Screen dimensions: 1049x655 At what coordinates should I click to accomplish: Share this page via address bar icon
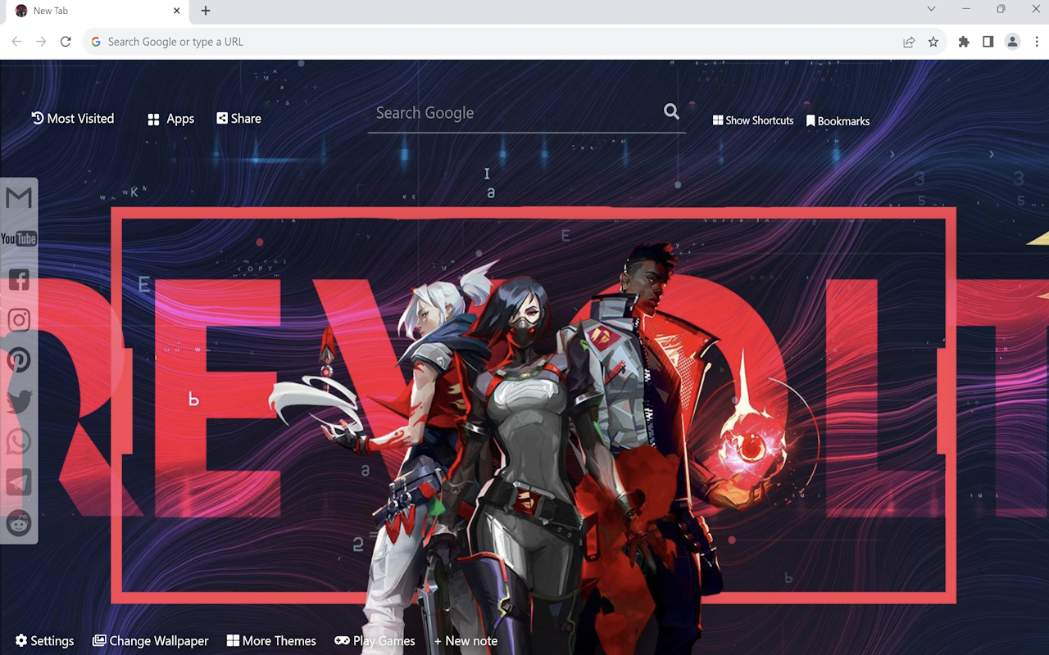point(909,42)
